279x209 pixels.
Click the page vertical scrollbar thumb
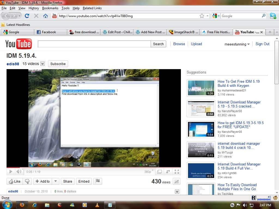click(277, 62)
